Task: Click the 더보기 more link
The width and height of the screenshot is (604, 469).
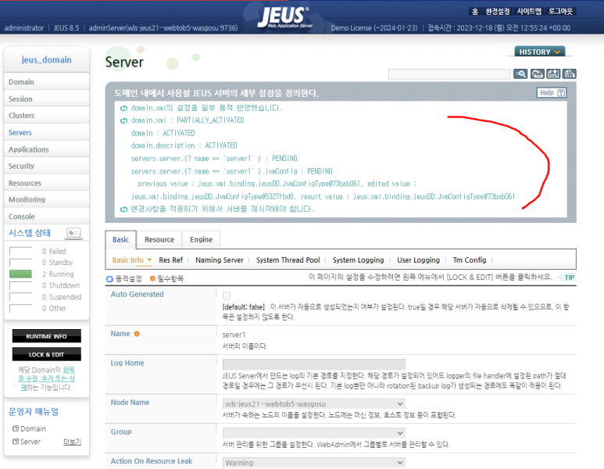Action: pyautogui.click(x=73, y=442)
